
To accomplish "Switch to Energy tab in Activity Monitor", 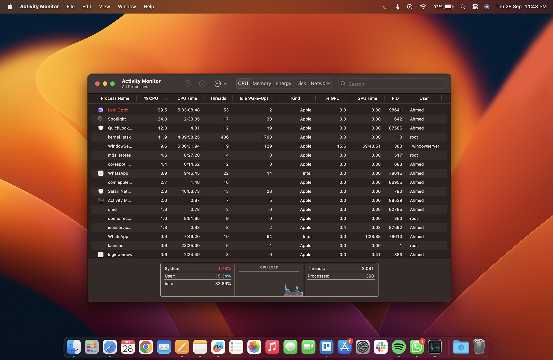I will coord(283,84).
